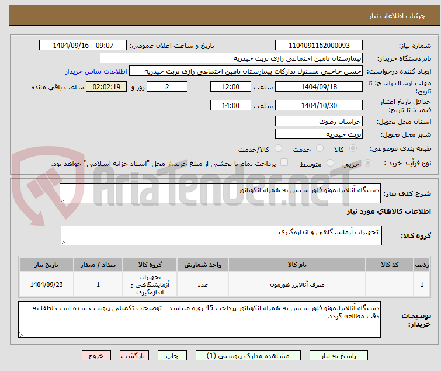441x371 pixels.
Task: Click the group cell تجهیزات آزمایشگاهی و اندازه‌گیری in table
Action: [150, 285]
